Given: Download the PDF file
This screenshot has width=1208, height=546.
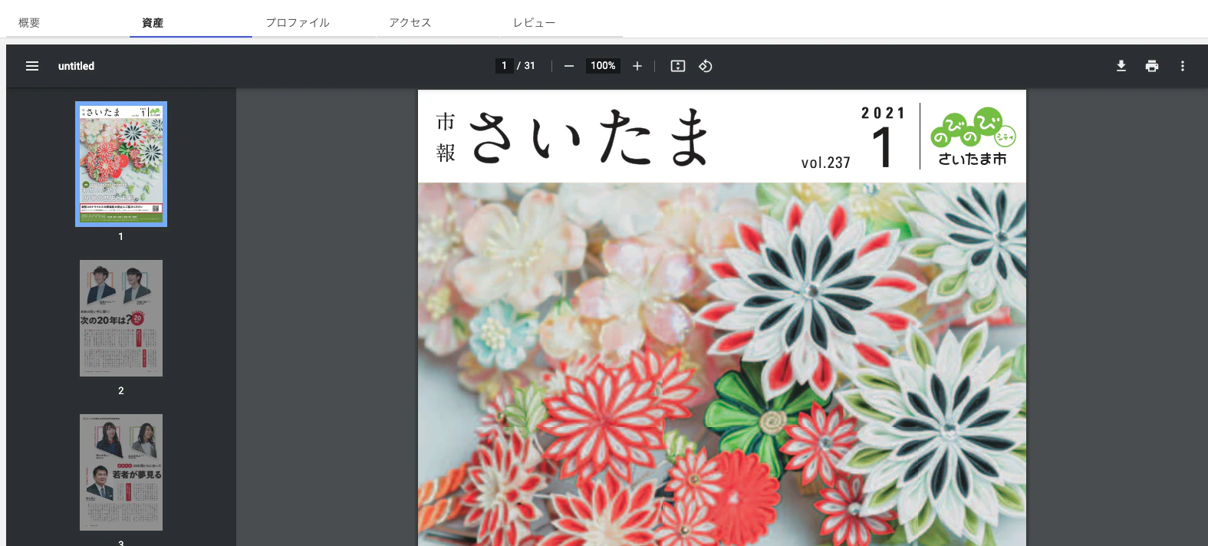Looking at the screenshot, I should point(1121,66).
